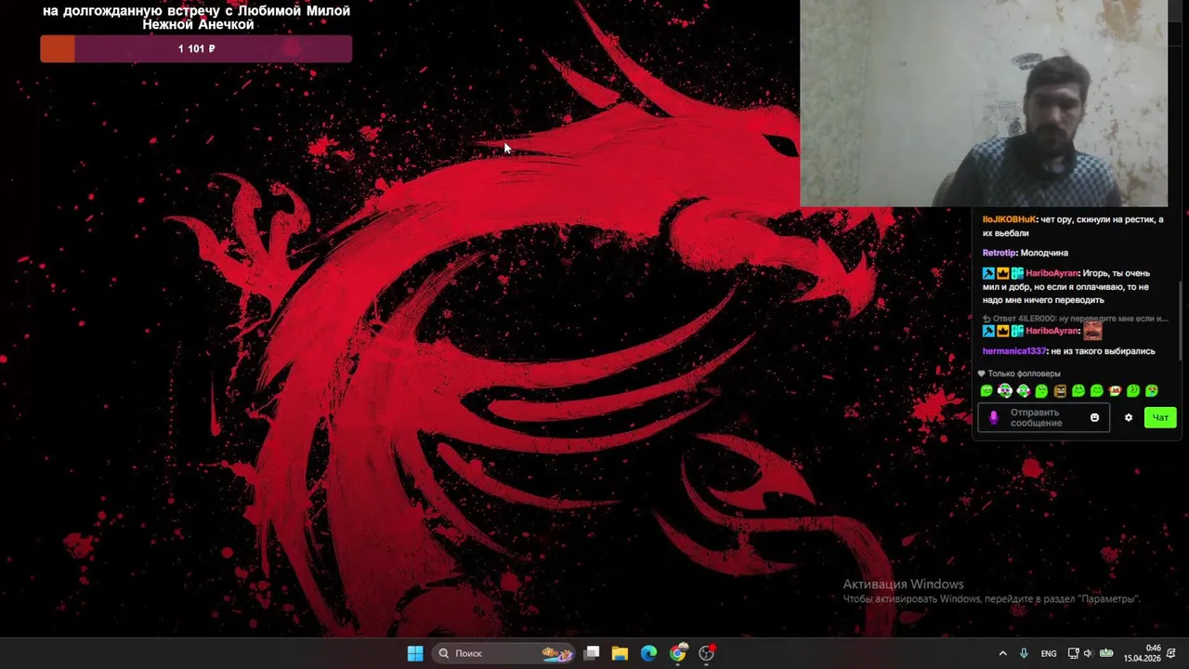Open Task View from the taskbar
This screenshot has height=669, width=1189.
click(x=592, y=653)
